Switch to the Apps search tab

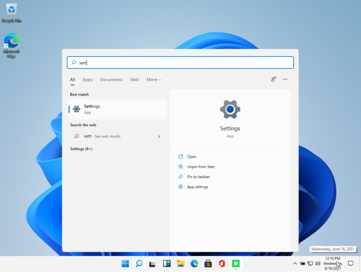[x=87, y=79]
